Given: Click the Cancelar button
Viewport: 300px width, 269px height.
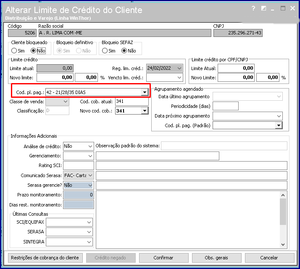Looking at the screenshot, I should click(x=269, y=258).
